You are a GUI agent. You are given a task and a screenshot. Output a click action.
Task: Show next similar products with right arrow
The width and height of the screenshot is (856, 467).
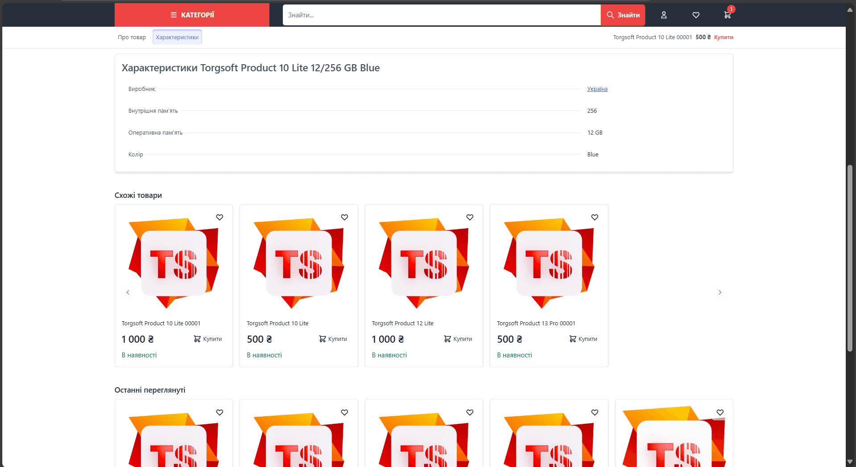coord(720,292)
